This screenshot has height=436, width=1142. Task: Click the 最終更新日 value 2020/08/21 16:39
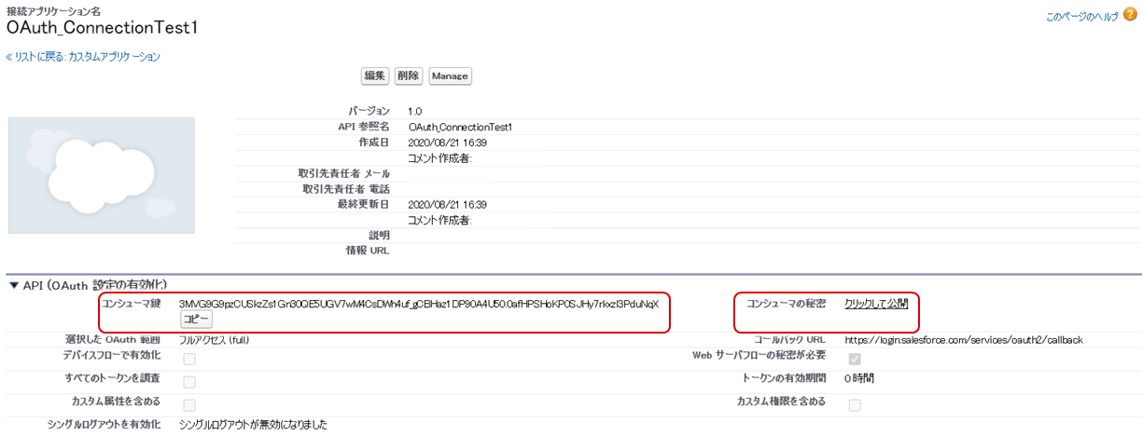point(448,203)
